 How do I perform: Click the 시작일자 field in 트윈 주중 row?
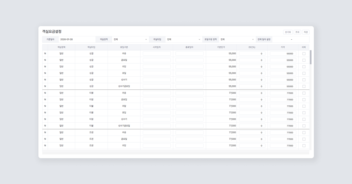pyautogui.click(x=157, y=132)
